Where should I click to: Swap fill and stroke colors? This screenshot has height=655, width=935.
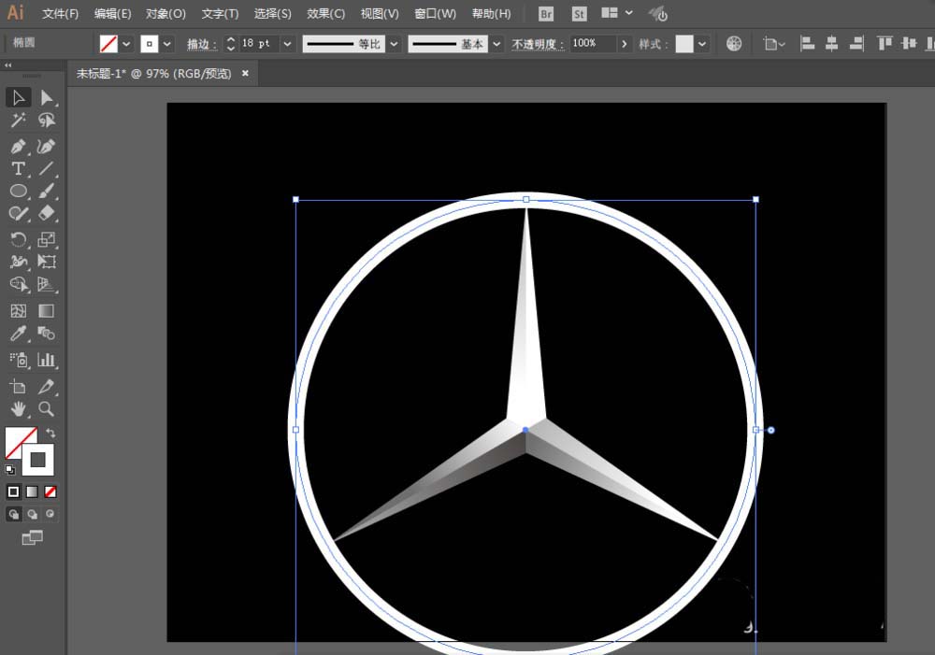click(50, 434)
